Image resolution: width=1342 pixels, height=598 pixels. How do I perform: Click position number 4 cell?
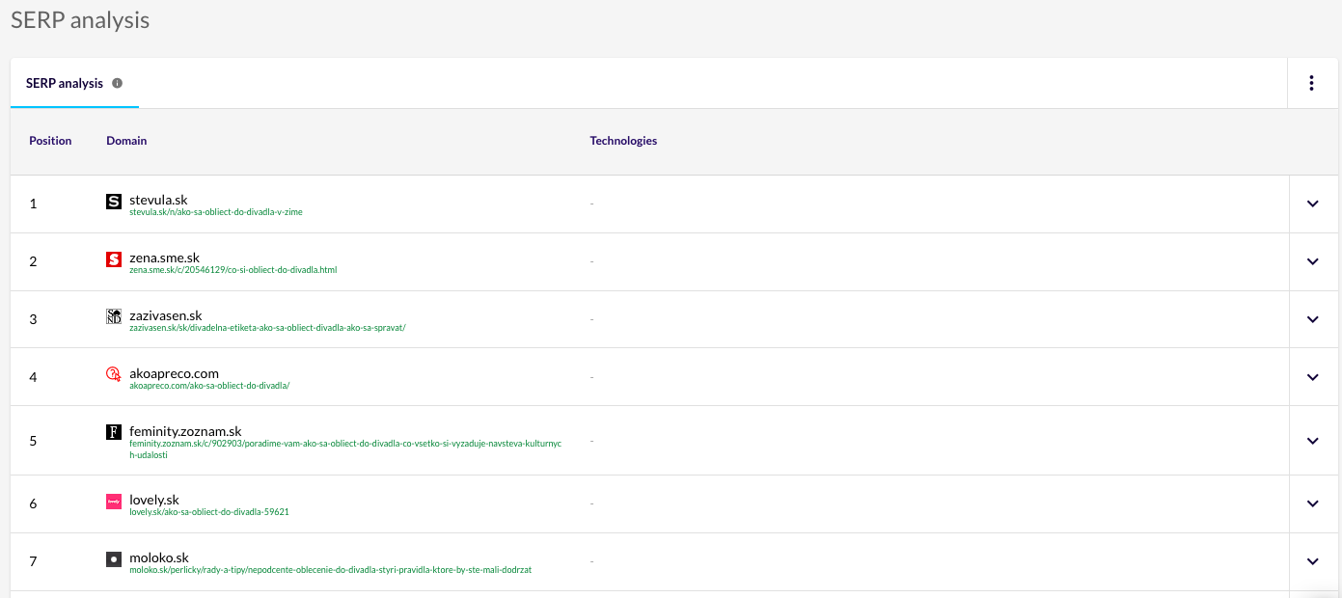click(33, 377)
